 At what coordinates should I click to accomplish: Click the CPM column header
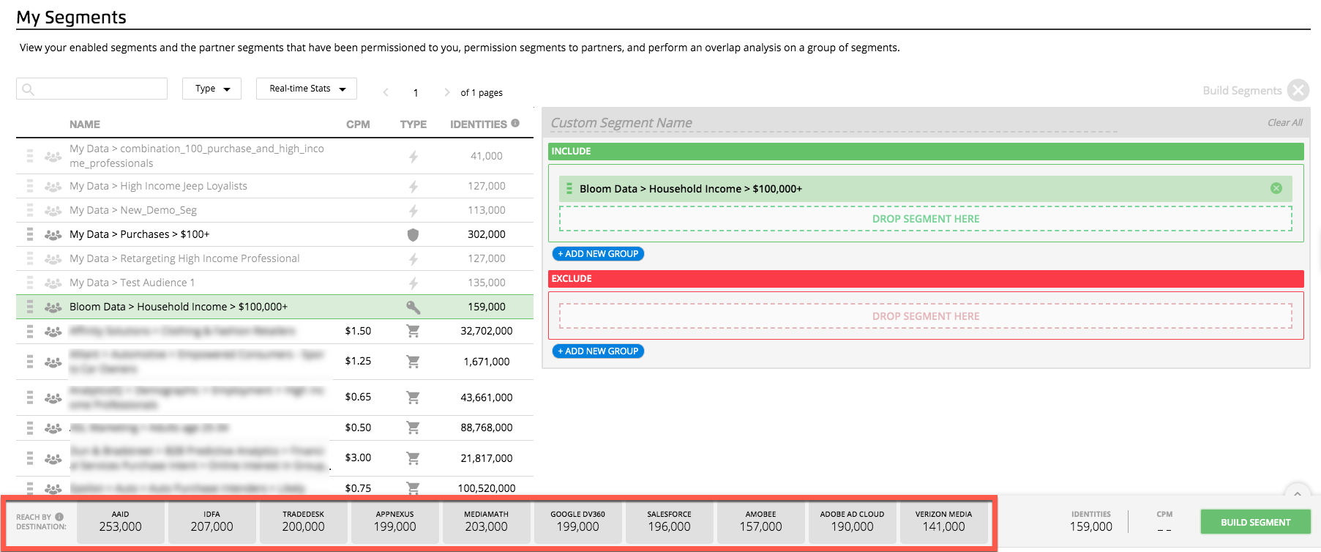point(358,124)
